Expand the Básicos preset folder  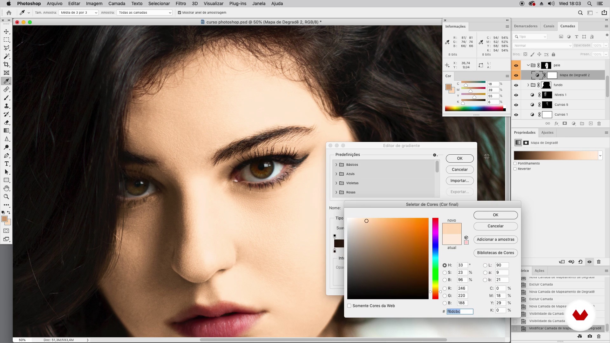coord(336,165)
